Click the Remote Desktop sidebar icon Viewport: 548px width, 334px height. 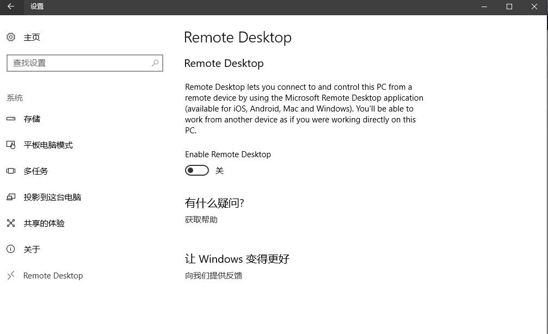[x=11, y=275]
